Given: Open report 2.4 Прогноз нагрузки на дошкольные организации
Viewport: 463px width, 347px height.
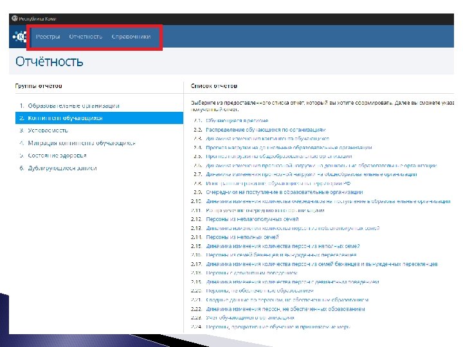Looking at the screenshot, I should (289, 147).
